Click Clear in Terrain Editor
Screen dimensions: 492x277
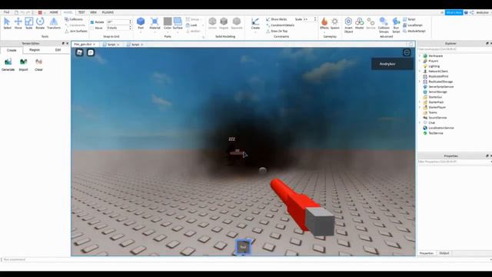38,65
